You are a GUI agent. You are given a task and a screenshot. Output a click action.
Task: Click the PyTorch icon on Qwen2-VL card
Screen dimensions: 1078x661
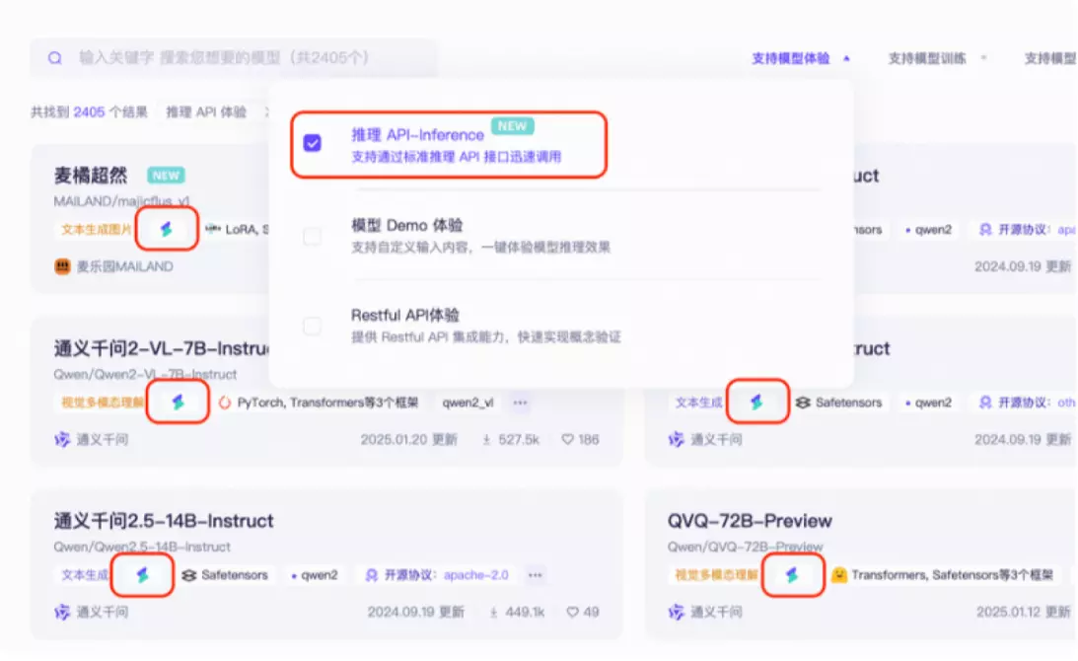225,403
